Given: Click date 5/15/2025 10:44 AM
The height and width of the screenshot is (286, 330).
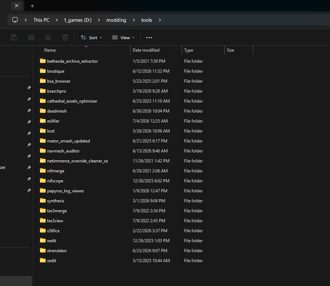Looking at the screenshot, I should click(x=151, y=261).
